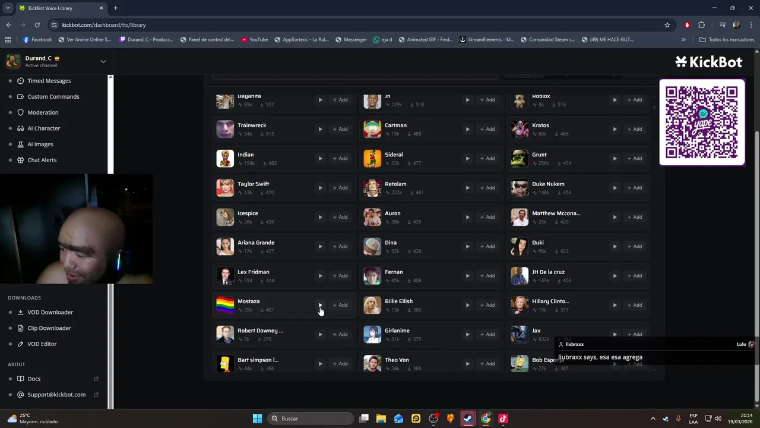This screenshot has height=428, width=760.
Task: Open the AI Character section
Action: tap(44, 128)
